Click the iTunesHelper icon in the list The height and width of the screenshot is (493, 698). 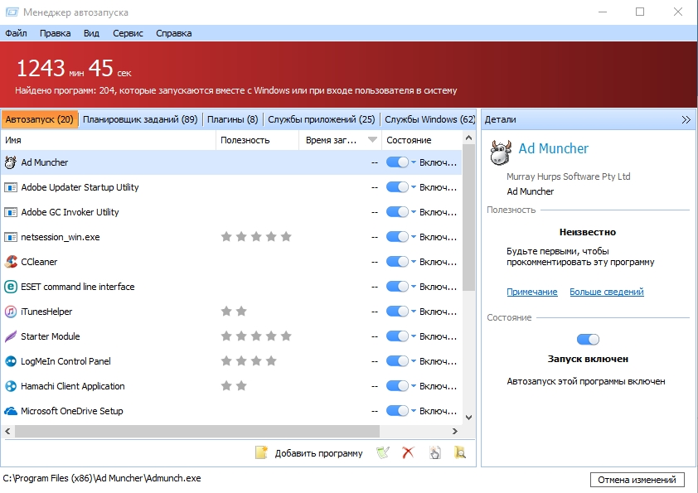[12, 312]
